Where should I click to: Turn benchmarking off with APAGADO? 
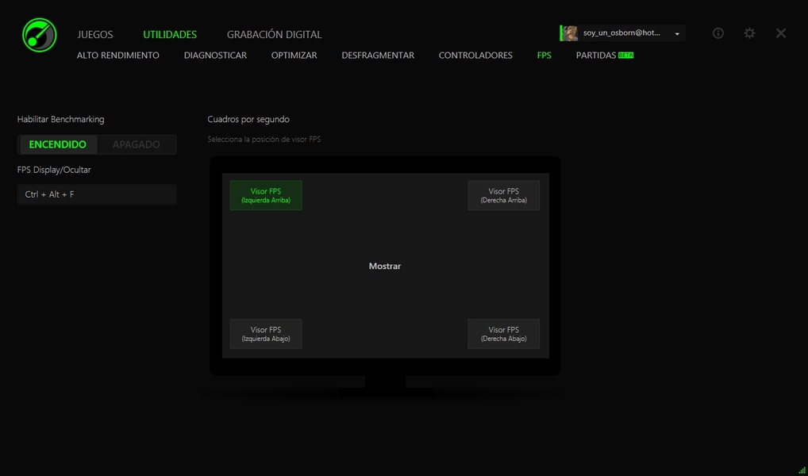[x=136, y=144]
